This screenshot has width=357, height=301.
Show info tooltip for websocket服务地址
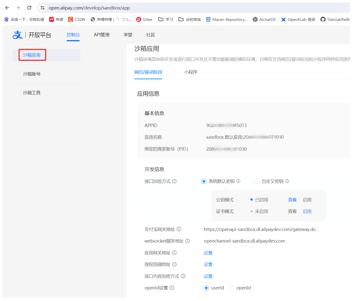pos(188,241)
